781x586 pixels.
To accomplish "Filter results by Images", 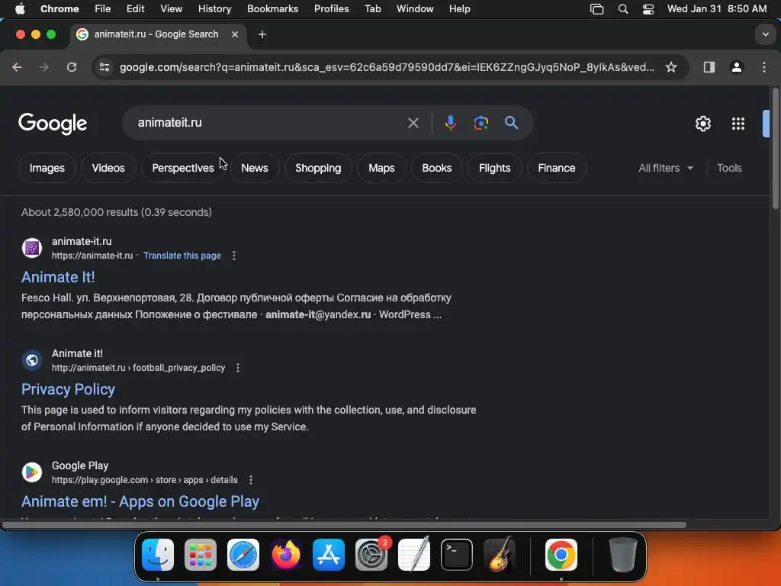I will click(47, 168).
